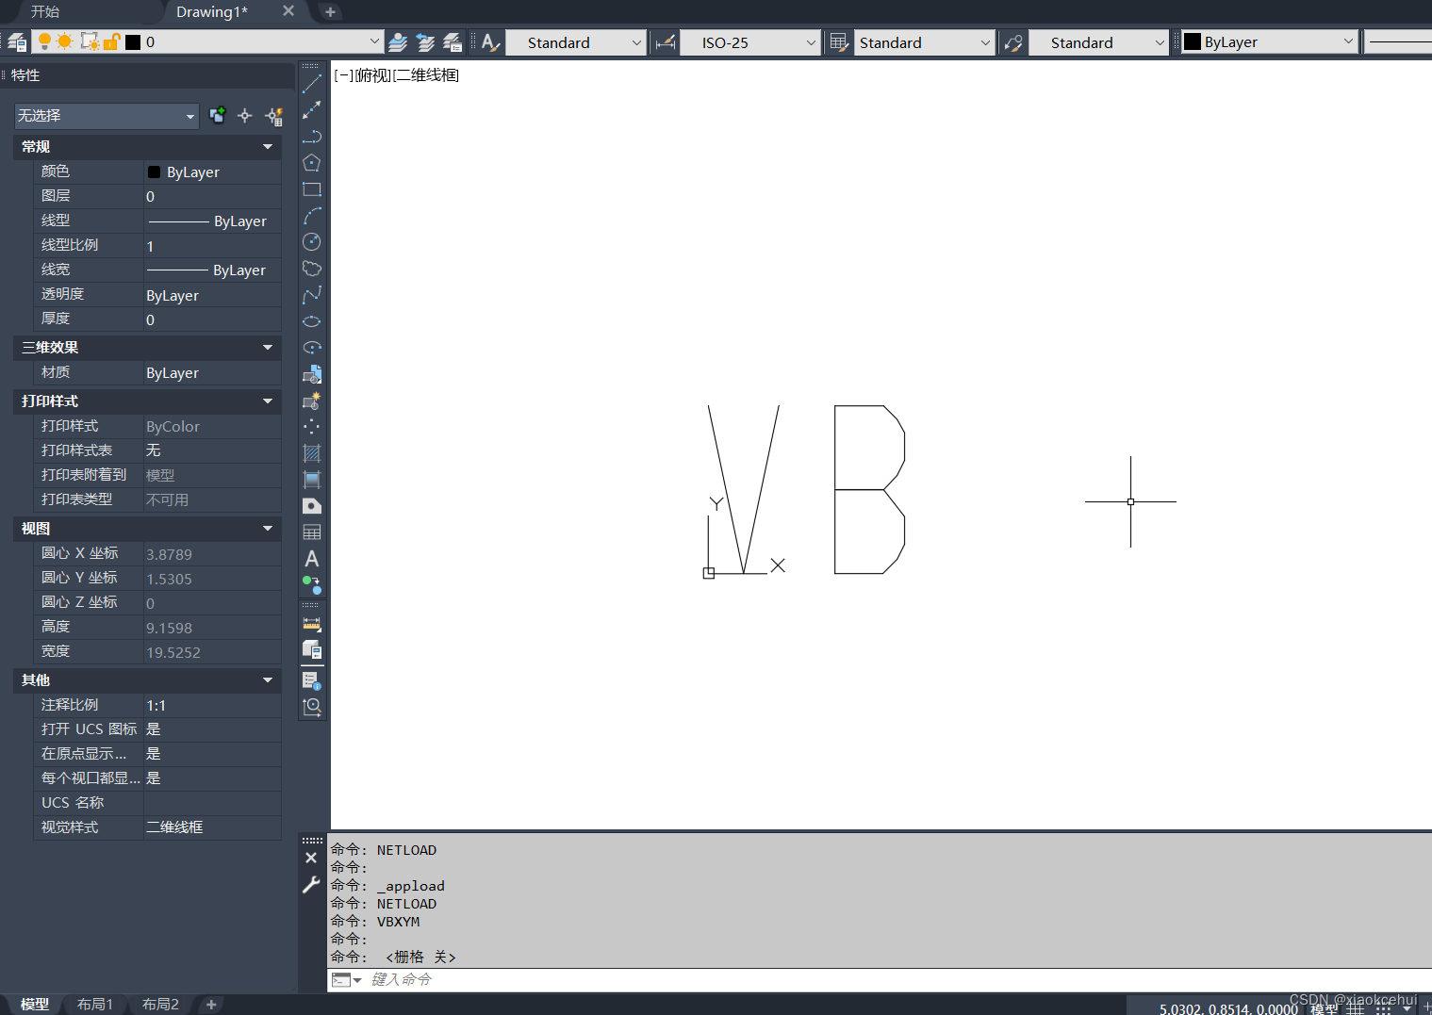The image size is (1432, 1015).
Task: Open the Layer States Manager icon
Action: (x=453, y=42)
